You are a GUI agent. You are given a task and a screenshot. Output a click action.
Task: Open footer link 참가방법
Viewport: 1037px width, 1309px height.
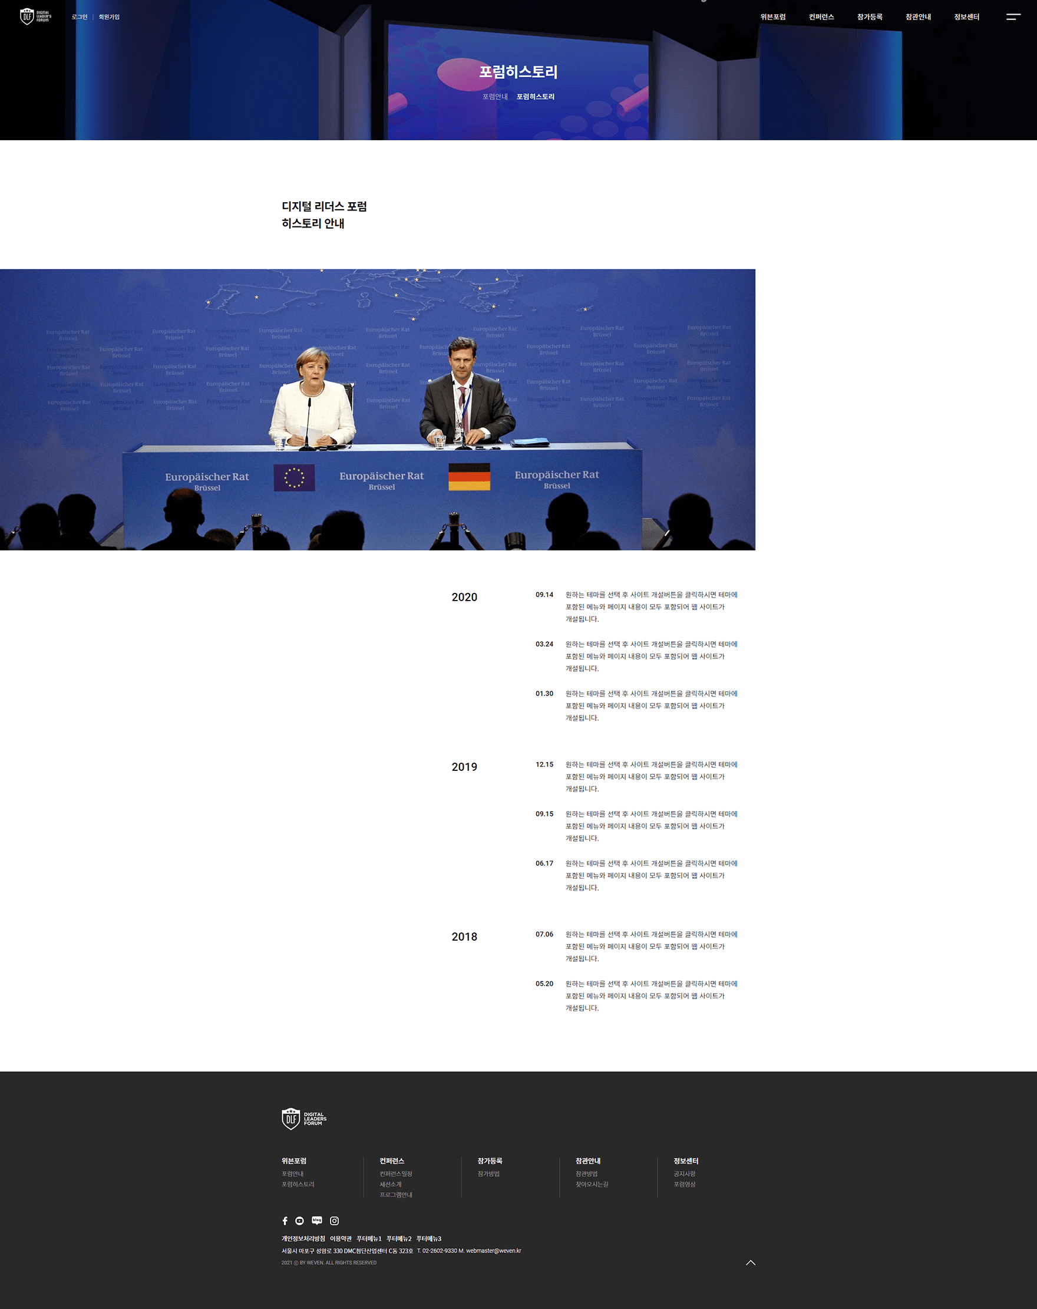pos(489,1173)
